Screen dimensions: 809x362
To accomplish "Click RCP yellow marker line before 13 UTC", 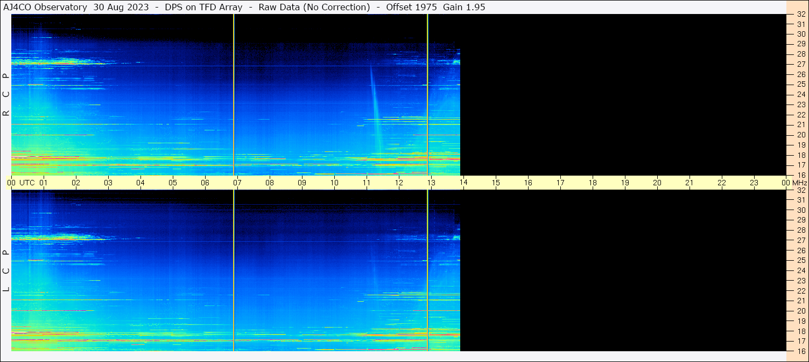I will click(x=427, y=95).
